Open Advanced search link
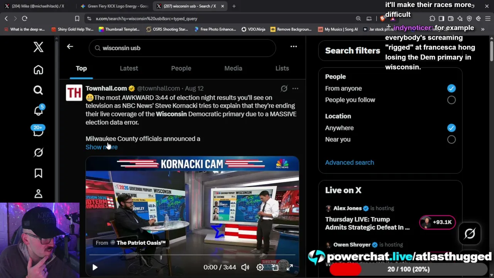Viewport: 494px width, 278px height. pyautogui.click(x=350, y=163)
